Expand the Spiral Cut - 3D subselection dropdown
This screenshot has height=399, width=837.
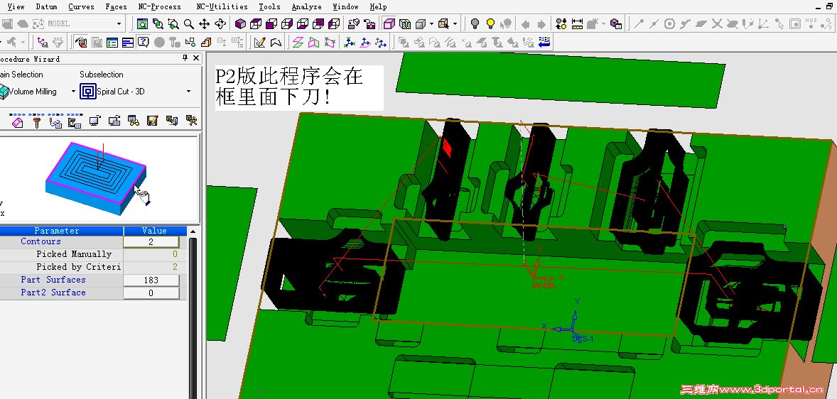(x=188, y=92)
